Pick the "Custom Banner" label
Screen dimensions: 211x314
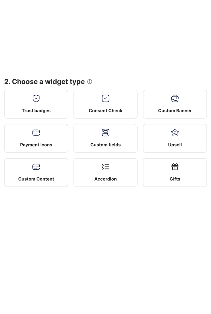(175, 111)
